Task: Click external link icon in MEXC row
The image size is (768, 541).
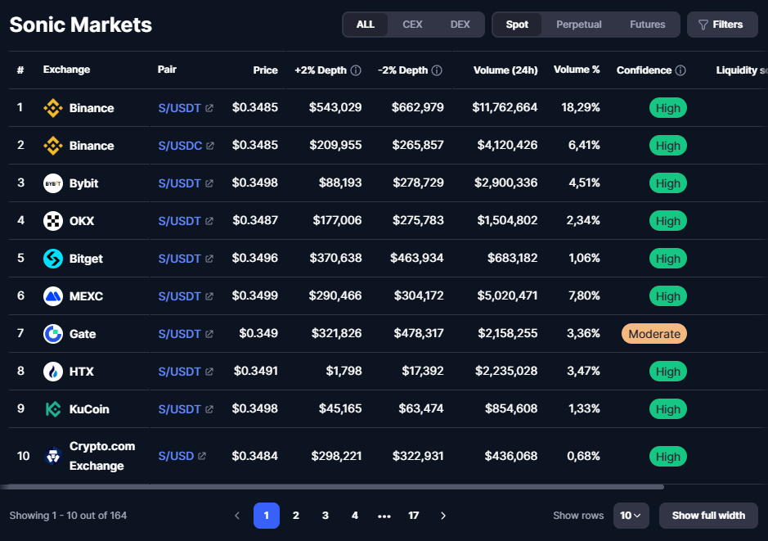Action: coord(209,296)
